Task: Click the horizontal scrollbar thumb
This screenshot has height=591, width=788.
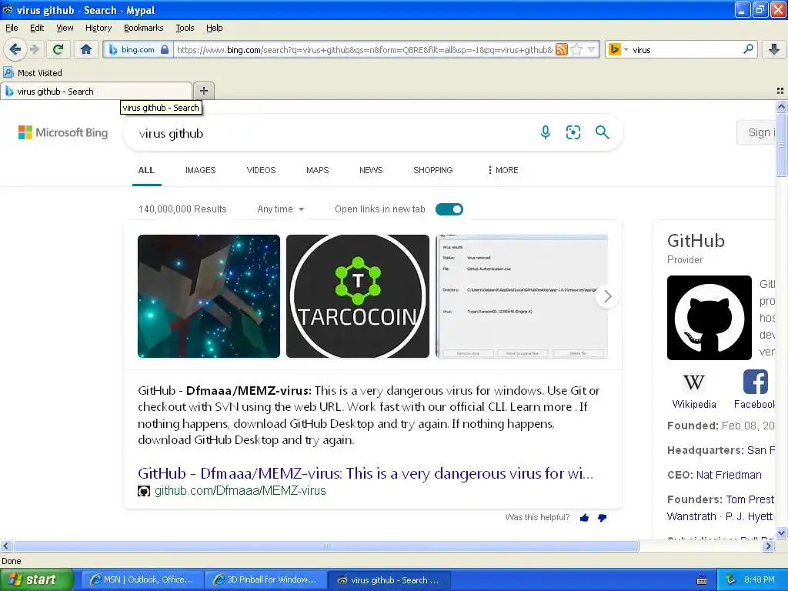Action: tap(326, 546)
